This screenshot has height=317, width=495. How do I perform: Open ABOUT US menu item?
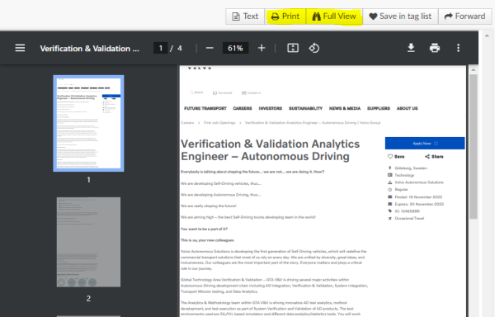coord(407,108)
